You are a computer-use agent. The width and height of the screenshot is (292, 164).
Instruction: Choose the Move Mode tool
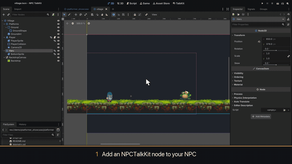[x=76, y=15]
